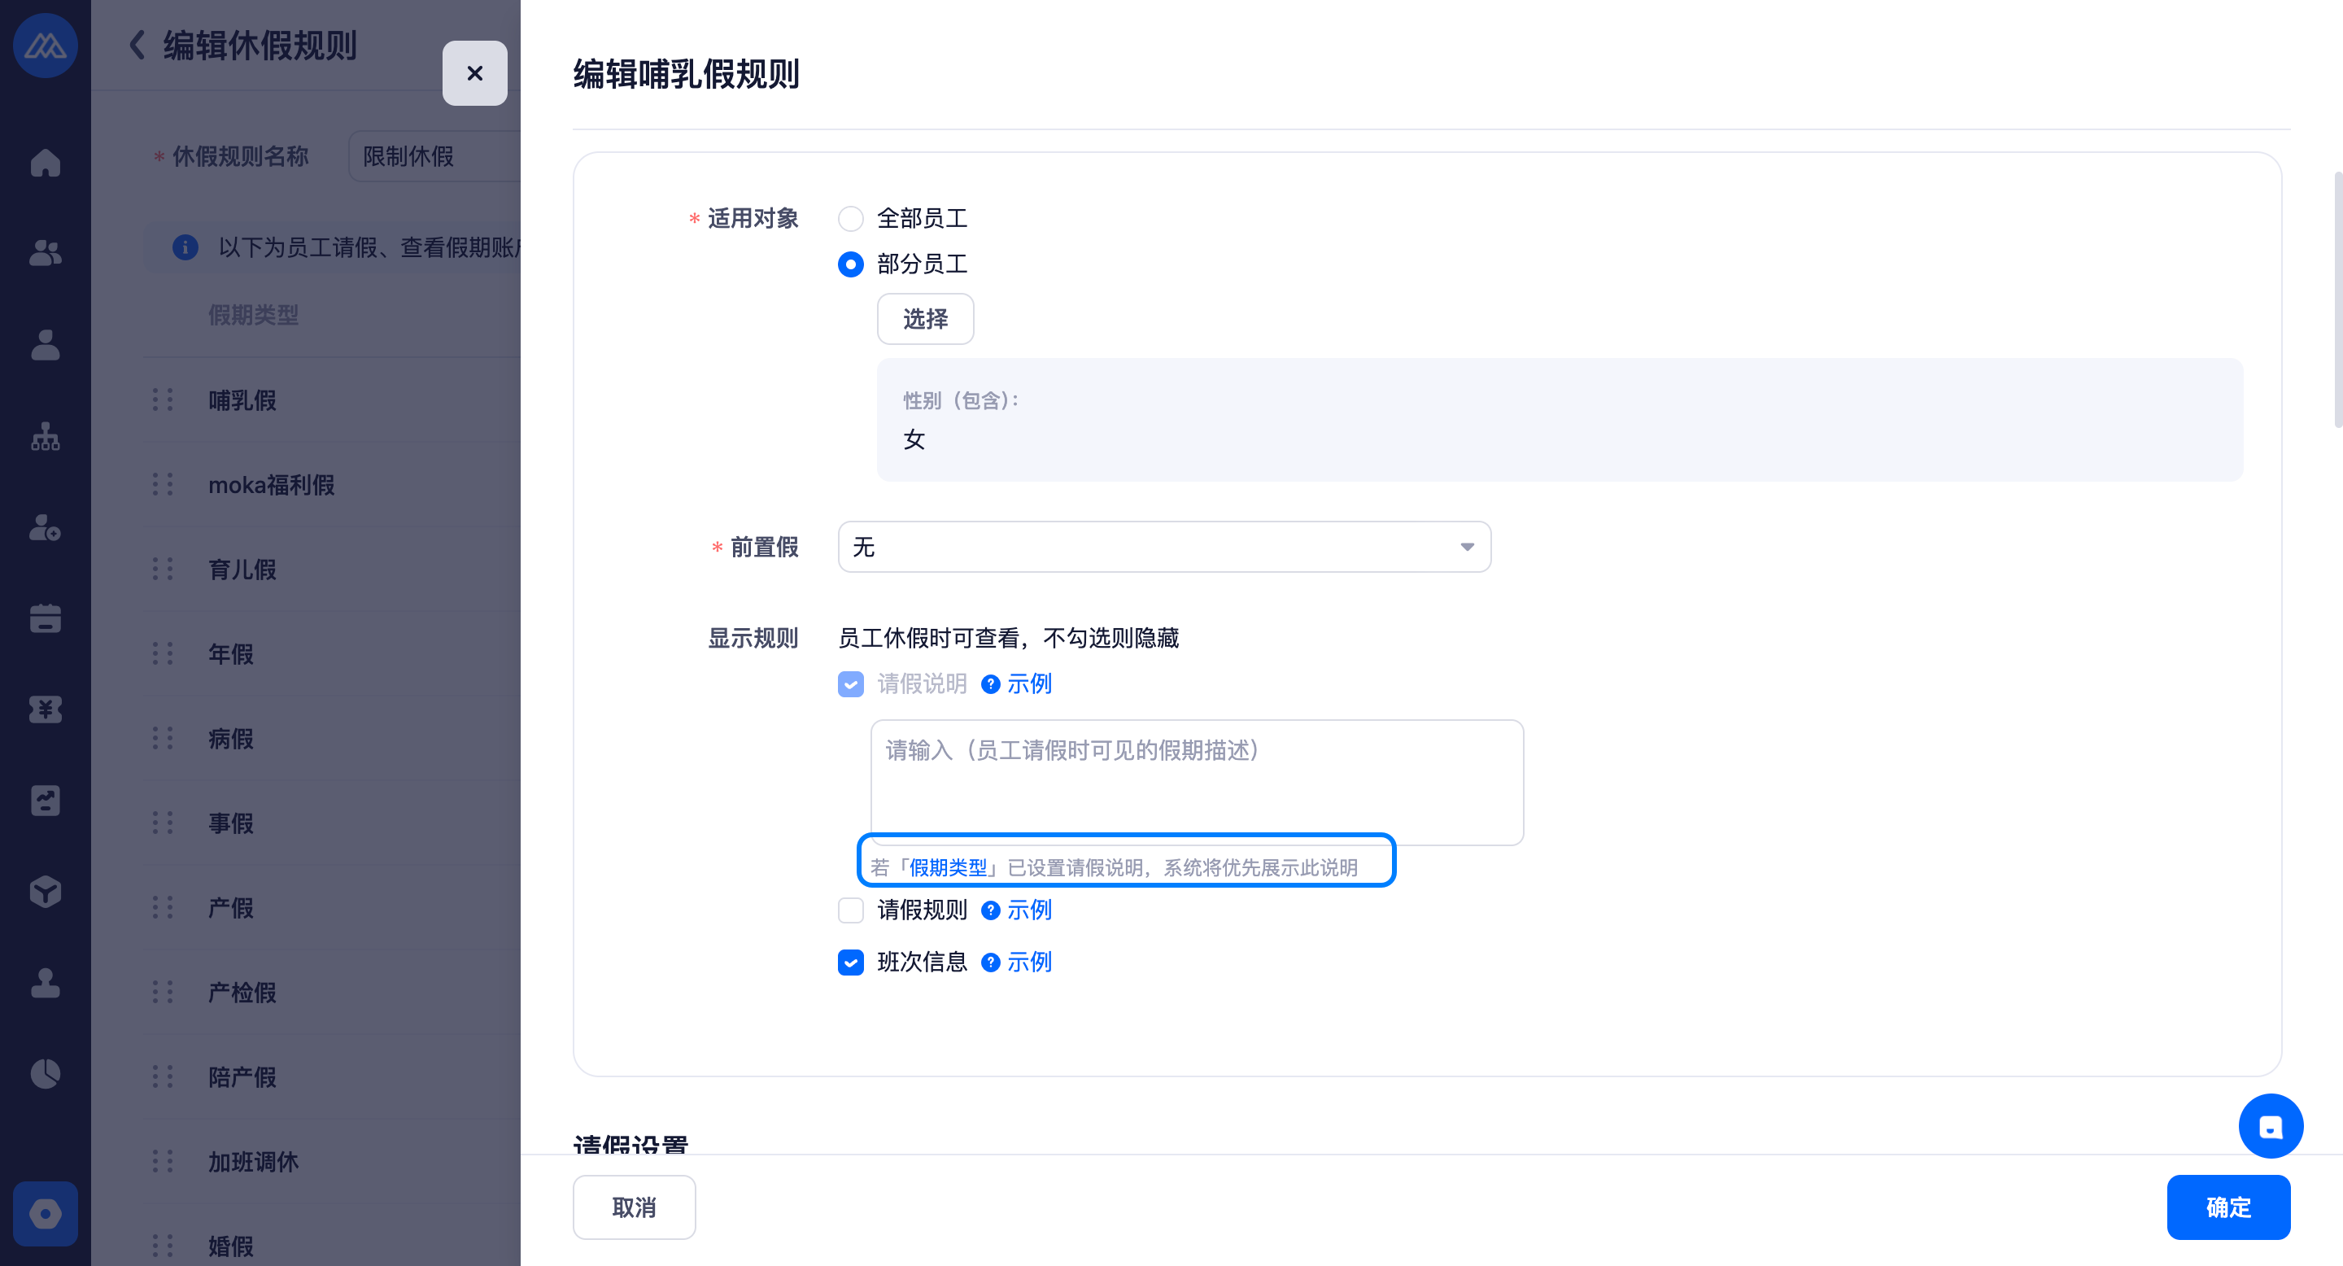Click the 假期类型 column header
Viewport: 2343px width, 1266px height.
click(x=254, y=315)
